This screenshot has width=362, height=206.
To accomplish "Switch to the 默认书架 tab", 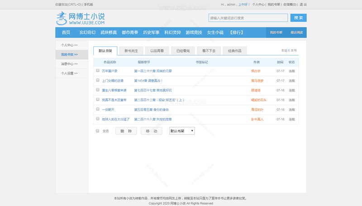I will tap(105, 51).
